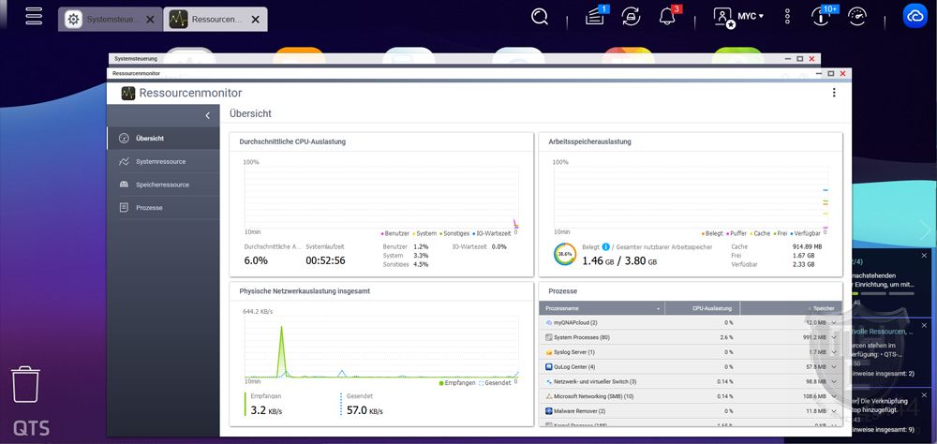The image size is (937, 444).
Task: Expand the QuLog Center (4) row
Action: (x=834, y=367)
